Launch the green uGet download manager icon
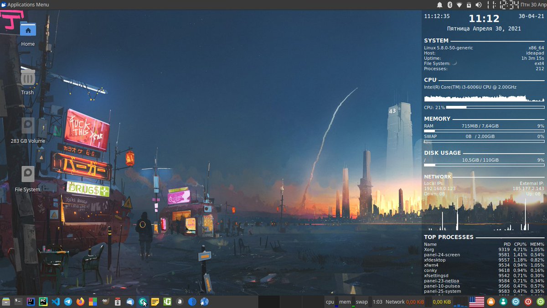The height and width of the screenshot is (308, 547). pyautogui.click(x=167, y=302)
